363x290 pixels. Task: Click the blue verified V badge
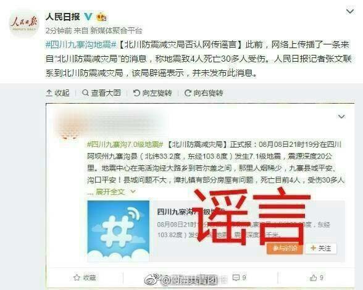88,17
